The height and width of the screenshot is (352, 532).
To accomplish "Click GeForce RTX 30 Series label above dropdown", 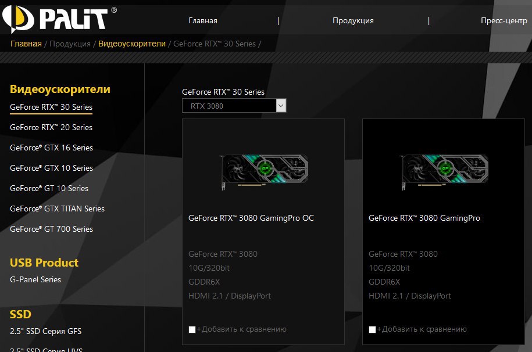I will point(223,92).
